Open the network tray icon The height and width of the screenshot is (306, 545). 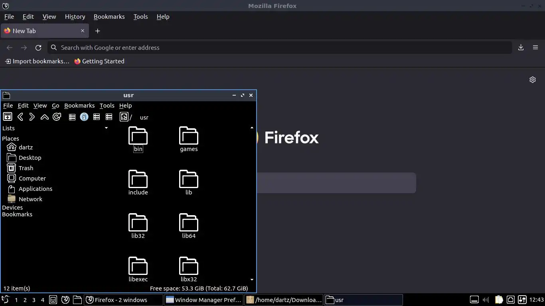tap(510, 300)
